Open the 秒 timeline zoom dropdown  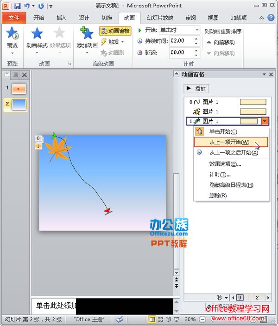point(222,298)
